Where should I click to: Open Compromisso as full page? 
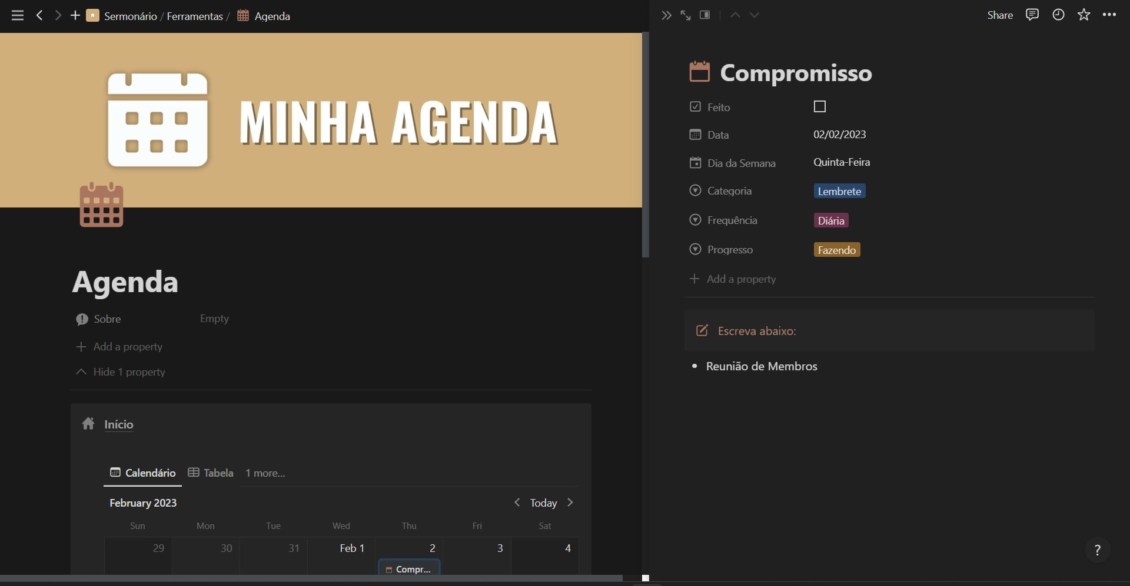tap(686, 15)
